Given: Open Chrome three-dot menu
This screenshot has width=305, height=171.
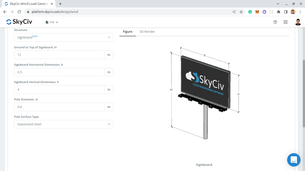Looking at the screenshot, I should click(300, 12).
